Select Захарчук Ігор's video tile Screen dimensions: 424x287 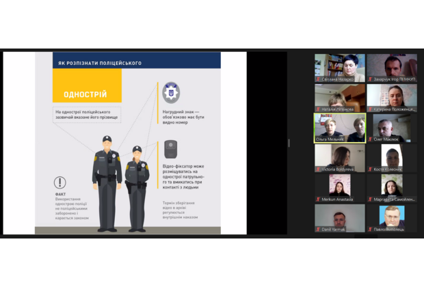coord(391,67)
